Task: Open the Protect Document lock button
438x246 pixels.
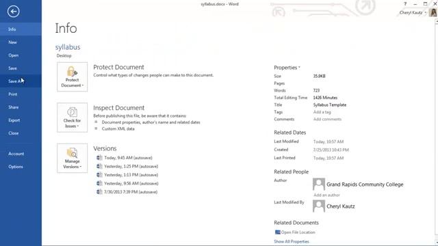Action: 72,77
